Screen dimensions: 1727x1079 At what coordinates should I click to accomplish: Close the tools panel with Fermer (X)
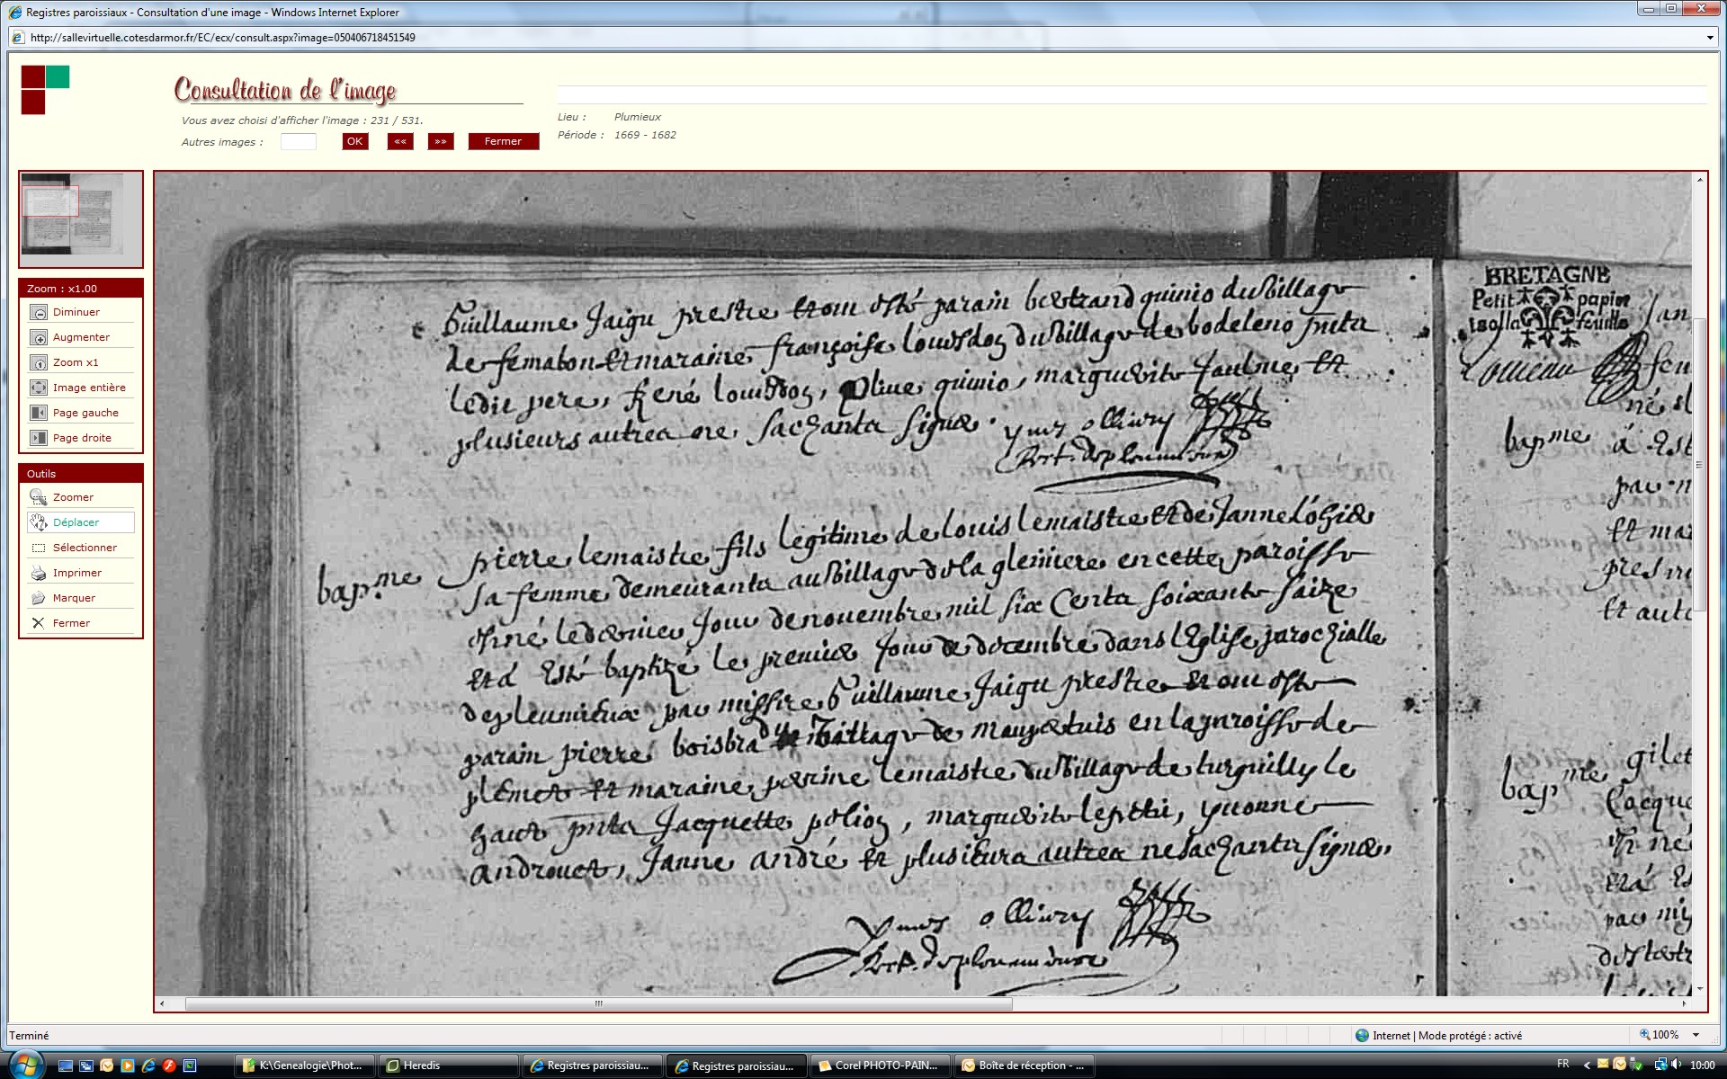tap(39, 623)
